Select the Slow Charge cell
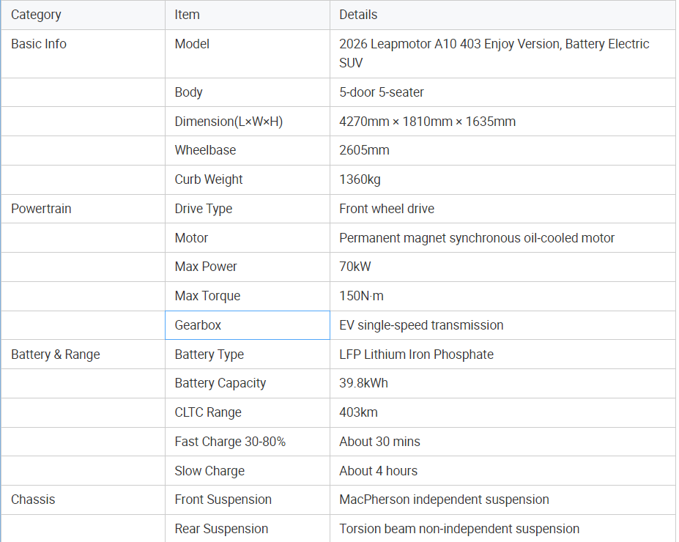The image size is (679, 542). (x=248, y=470)
